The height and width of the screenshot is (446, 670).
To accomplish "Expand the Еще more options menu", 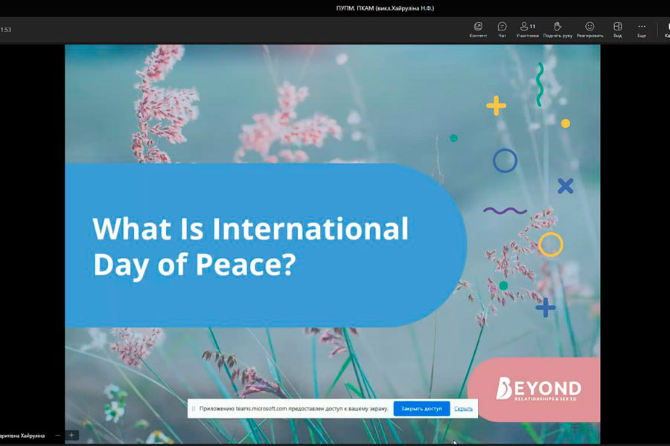I will click(x=642, y=30).
